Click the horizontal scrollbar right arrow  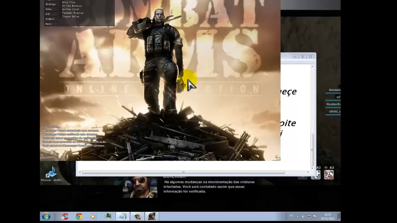point(308,172)
